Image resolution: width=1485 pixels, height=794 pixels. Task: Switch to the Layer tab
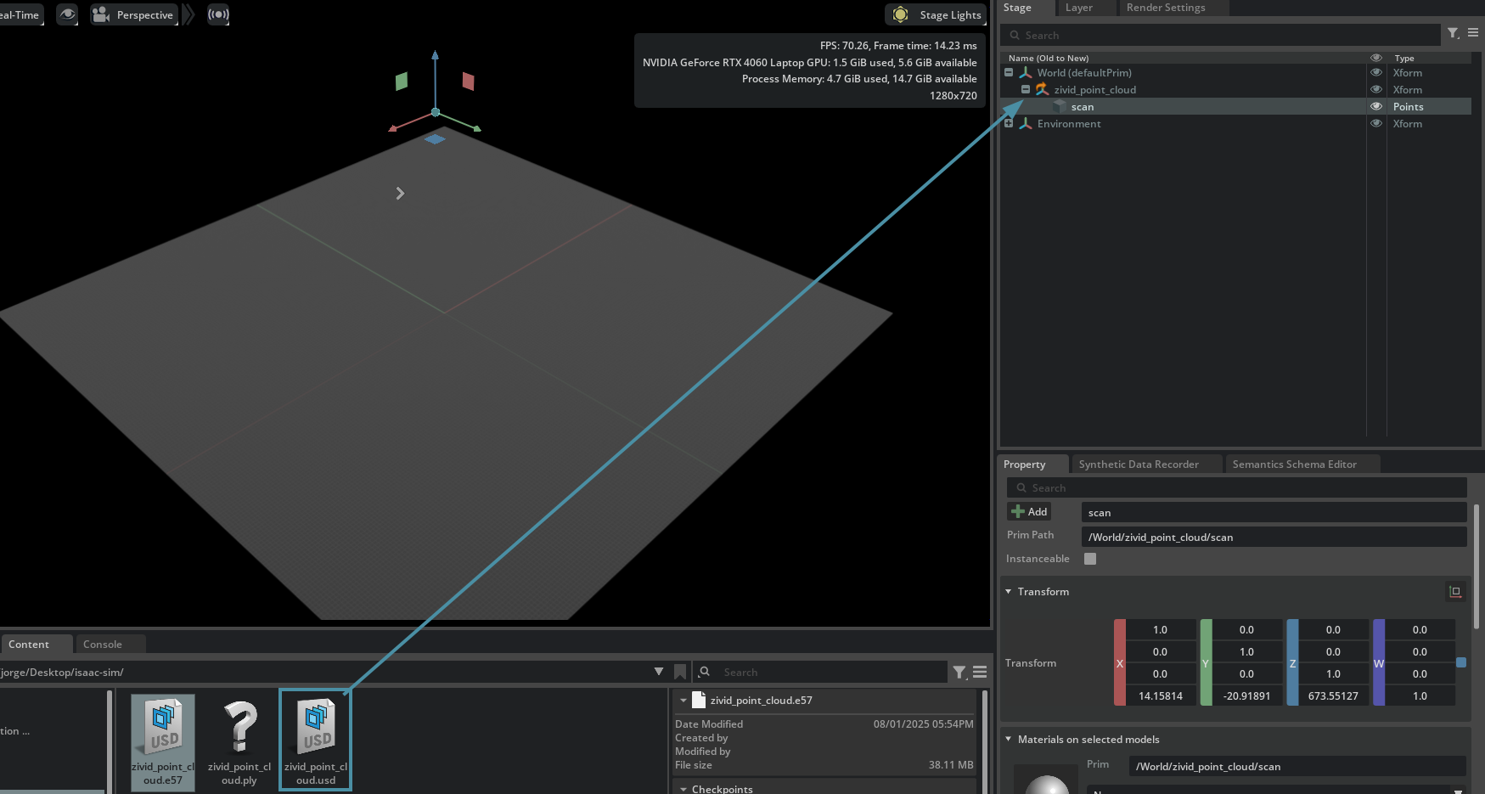(1078, 8)
